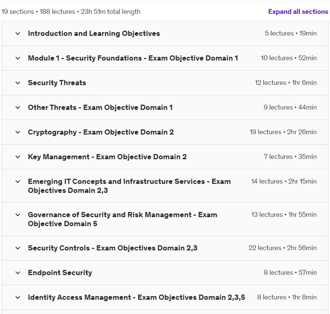Open the Security Threats section title

tap(57, 83)
